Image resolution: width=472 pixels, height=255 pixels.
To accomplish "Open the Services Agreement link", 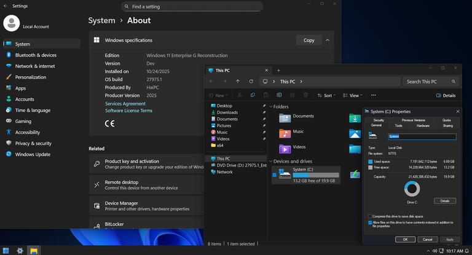I will pyautogui.click(x=125, y=104).
